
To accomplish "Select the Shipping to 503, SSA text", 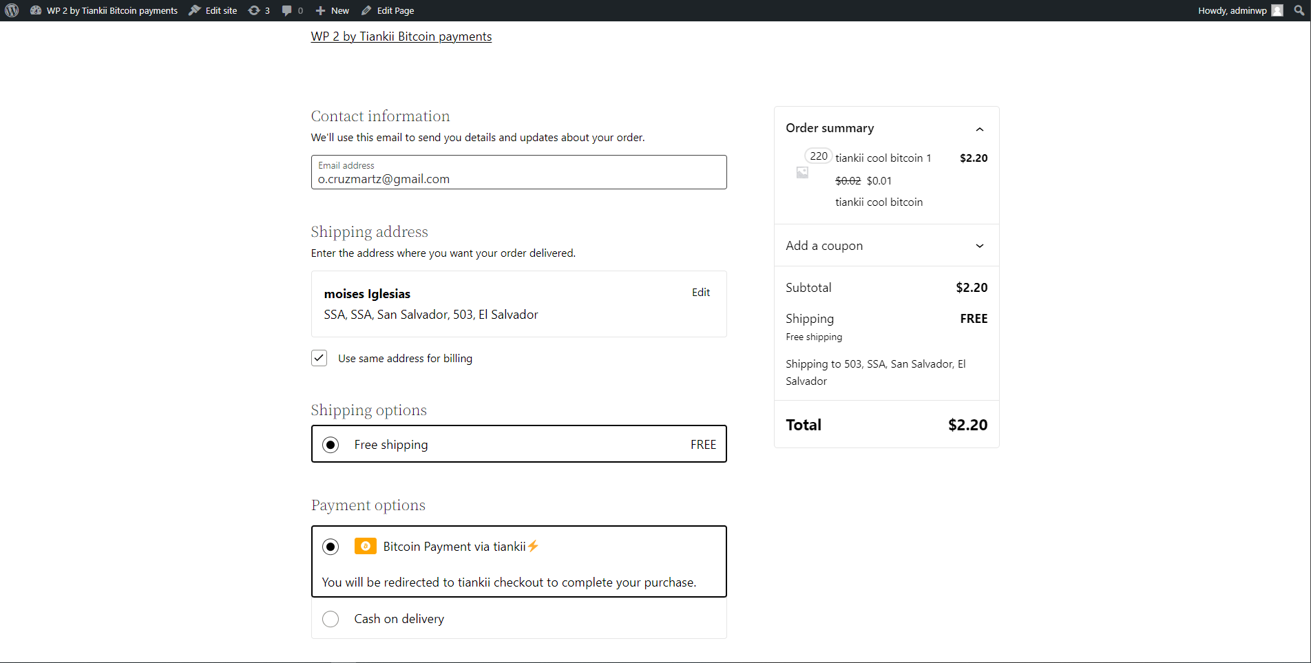I will tap(876, 372).
